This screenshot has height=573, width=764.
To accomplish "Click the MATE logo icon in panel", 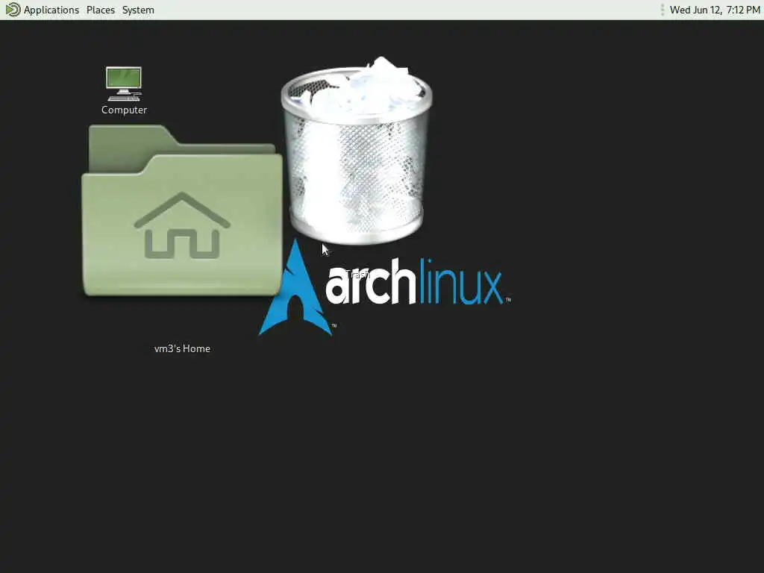I will pos(13,10).
